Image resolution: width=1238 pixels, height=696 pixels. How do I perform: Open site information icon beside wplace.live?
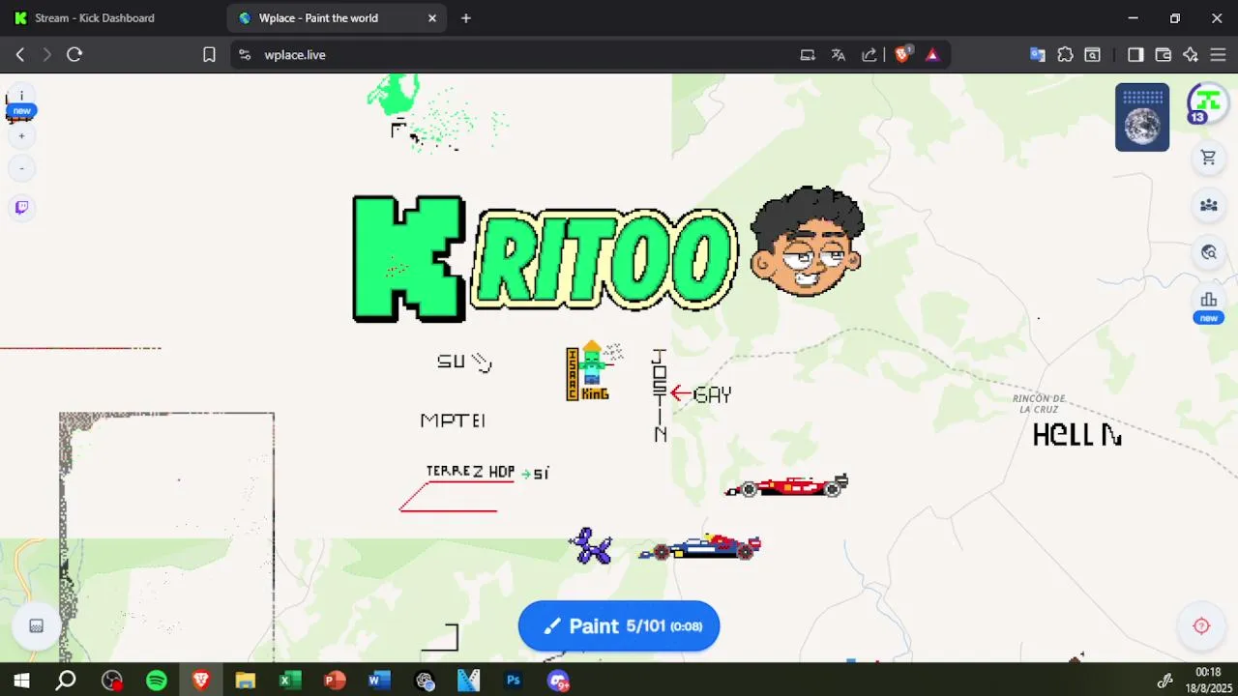click(x=244, y=55)
